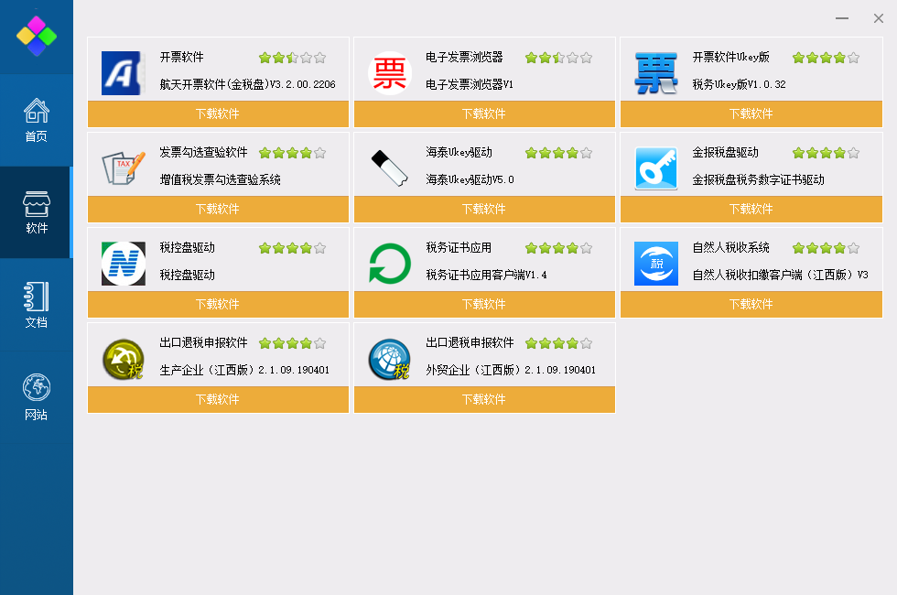This screenshot has height=595, width=897.
Task: Open the 首页 home tab in sidebar
Action: 36,120
